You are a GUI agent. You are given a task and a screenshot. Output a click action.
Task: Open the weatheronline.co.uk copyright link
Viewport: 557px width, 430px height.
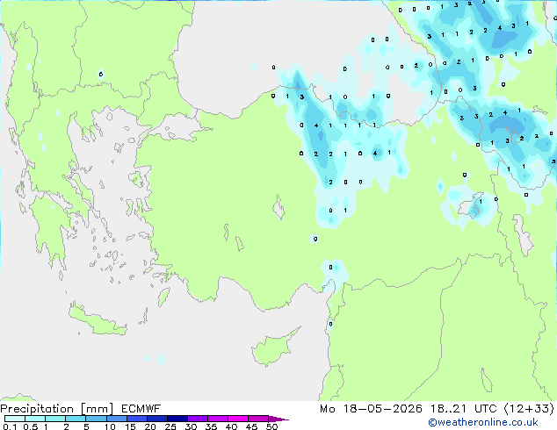coord(483,422)
